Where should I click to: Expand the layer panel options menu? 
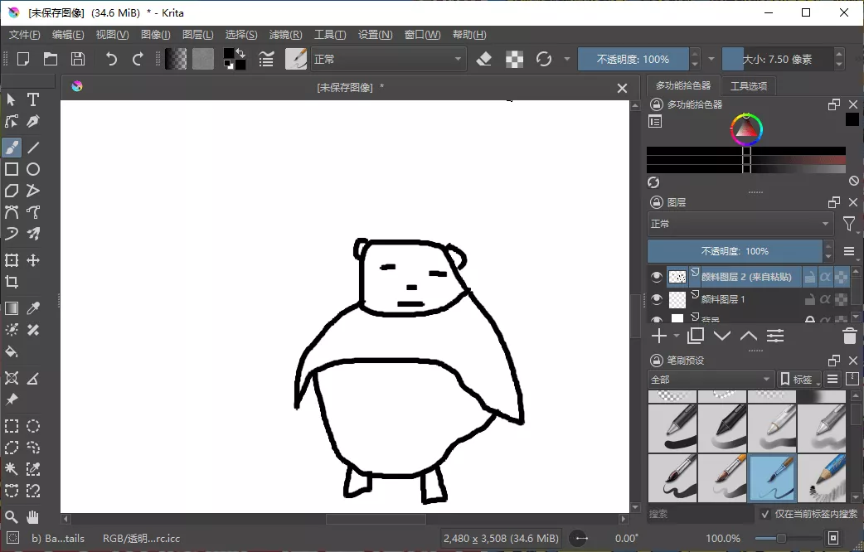pyautogui.click(x=849, y=252)
